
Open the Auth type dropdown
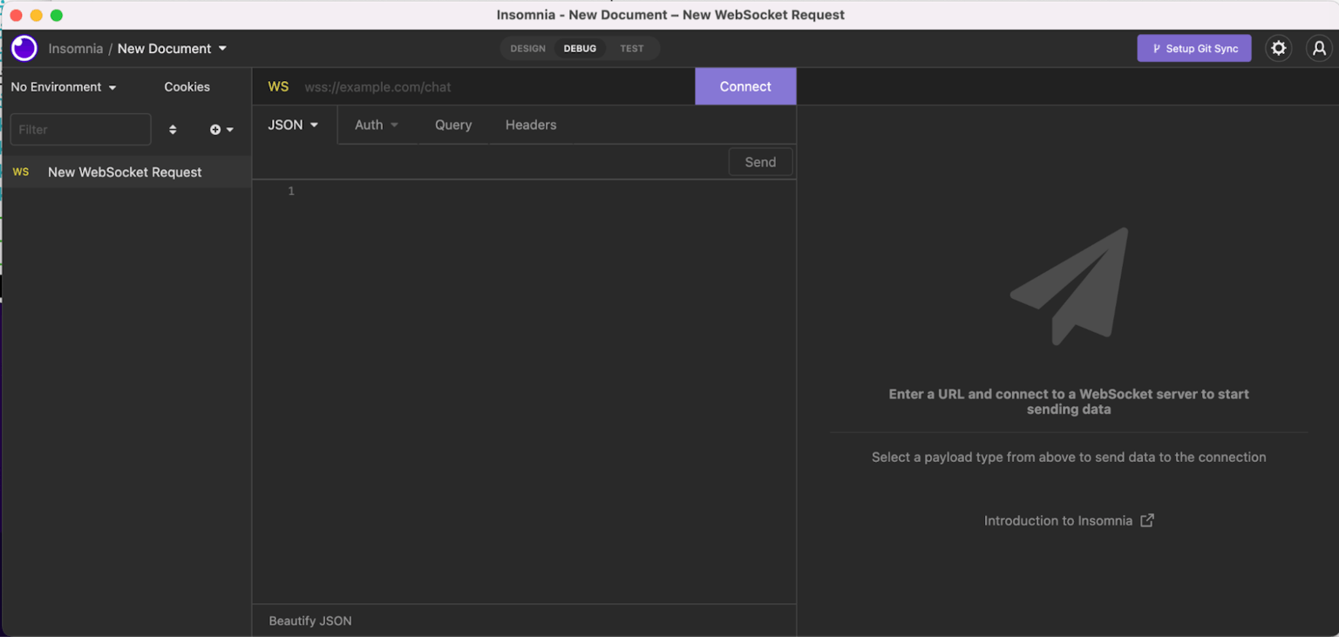(x=376, y=125)
